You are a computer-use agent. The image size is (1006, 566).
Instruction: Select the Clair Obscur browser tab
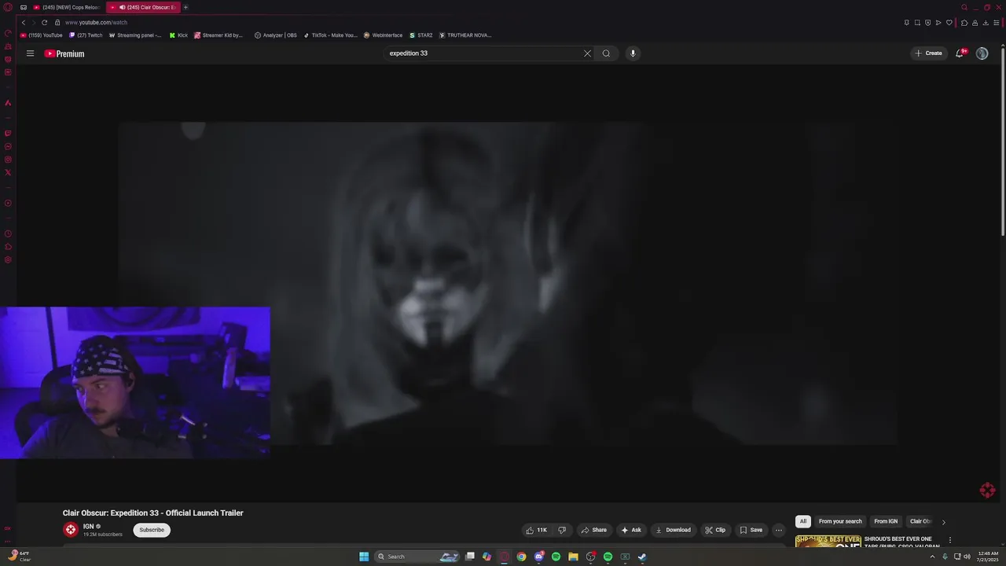coord(144,7)
